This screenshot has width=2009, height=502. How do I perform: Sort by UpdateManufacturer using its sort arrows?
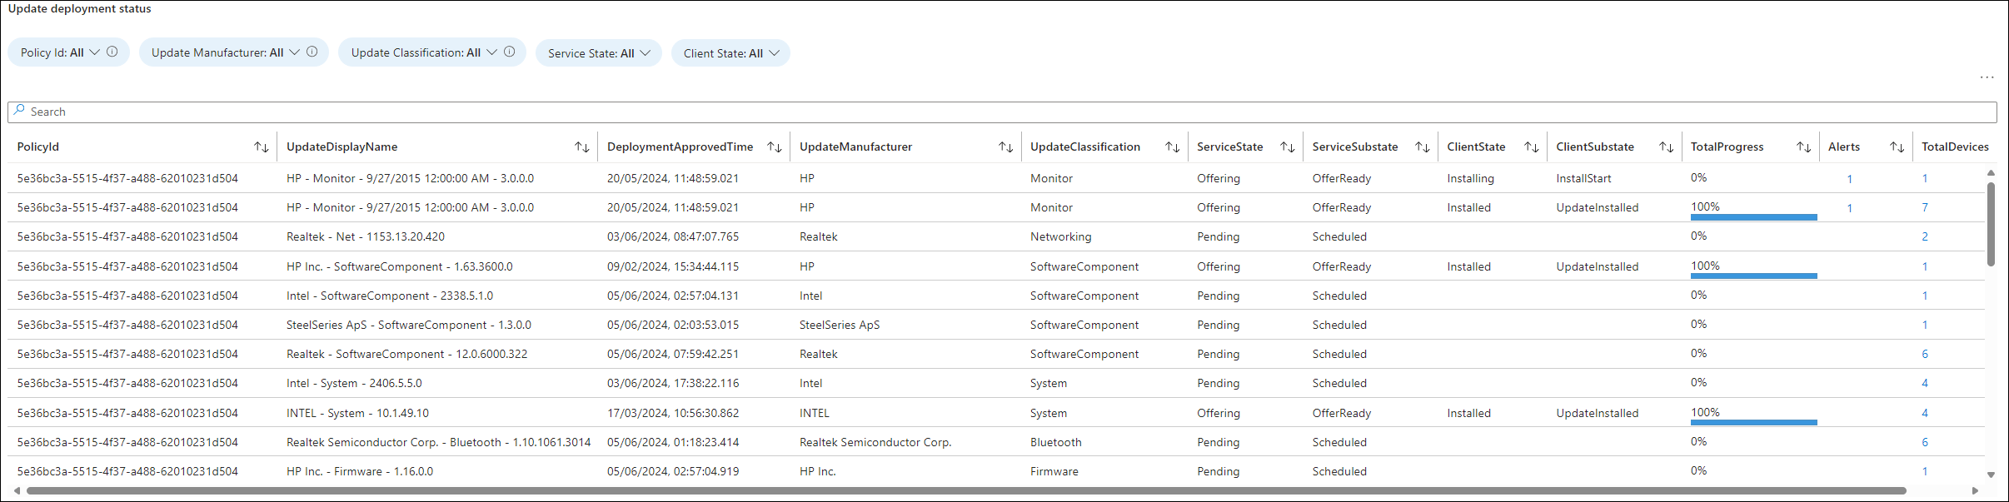tap(1006, 147)
